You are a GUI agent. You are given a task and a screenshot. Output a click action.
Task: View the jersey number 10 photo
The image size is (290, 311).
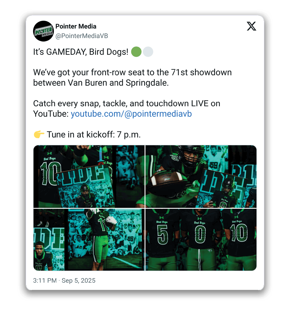pyautogui.click(x=89, y=176)
